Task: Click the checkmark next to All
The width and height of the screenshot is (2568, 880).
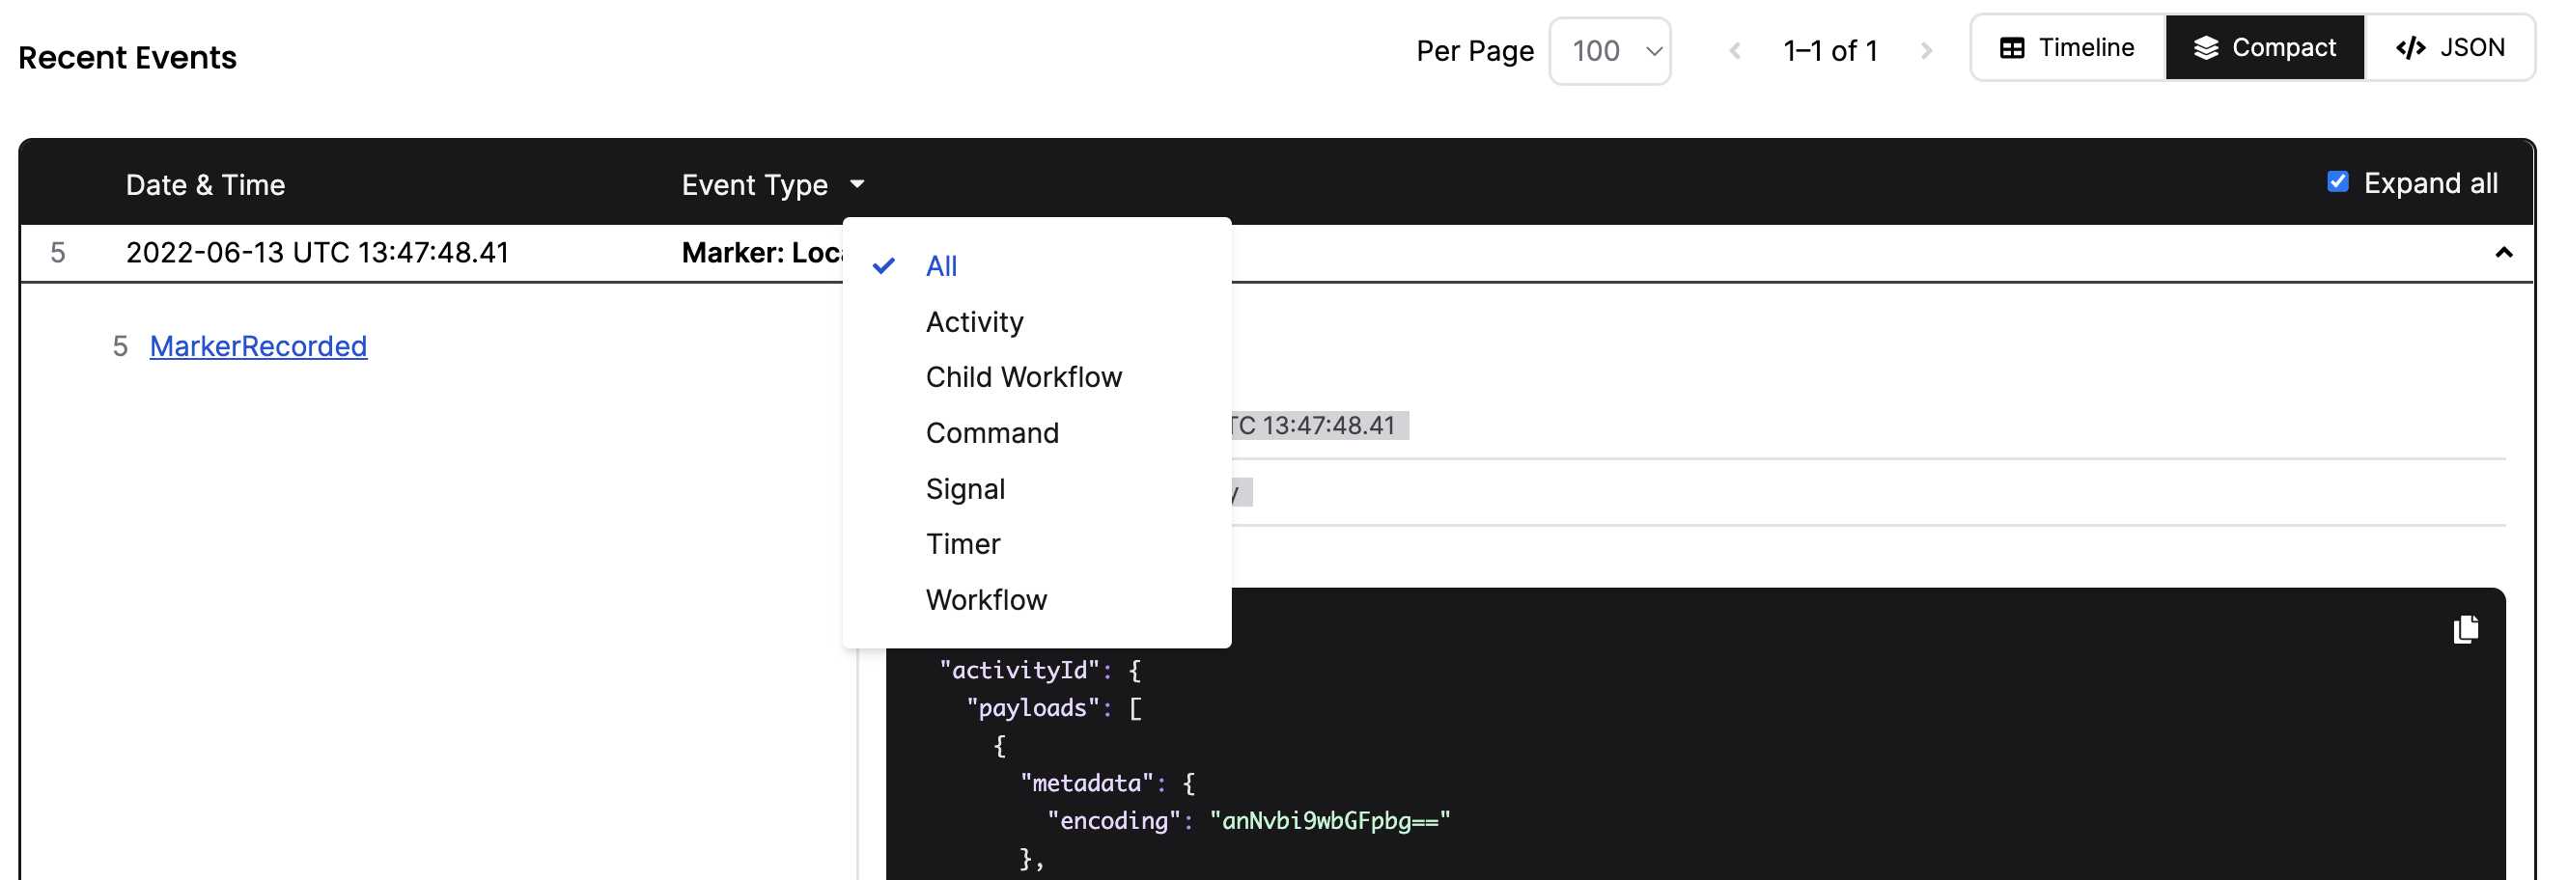Action: point(883,266)
